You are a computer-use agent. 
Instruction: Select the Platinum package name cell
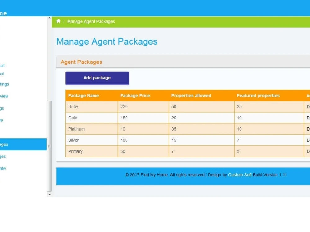coord(92,129)
